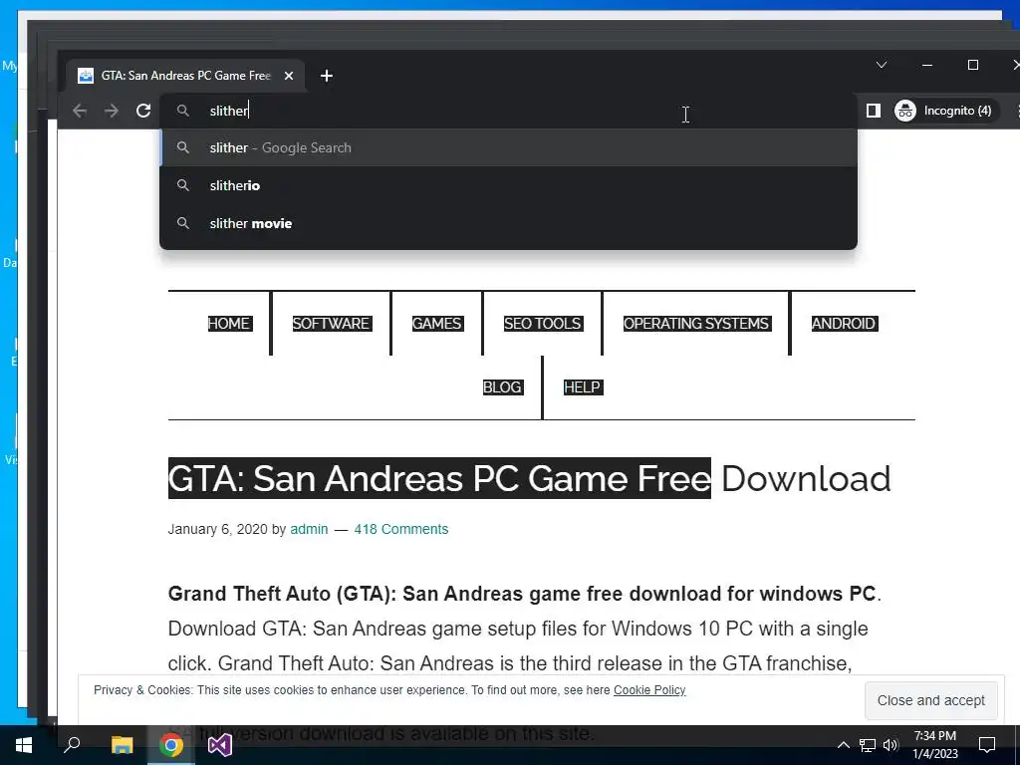Screen dimensions: 1020x765
Task: Open the Windows Start menu
Action: pos(24,745)
